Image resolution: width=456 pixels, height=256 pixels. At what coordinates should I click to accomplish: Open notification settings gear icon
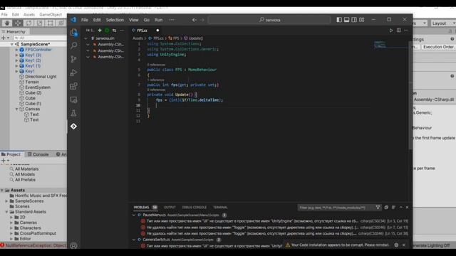point(396,245)
